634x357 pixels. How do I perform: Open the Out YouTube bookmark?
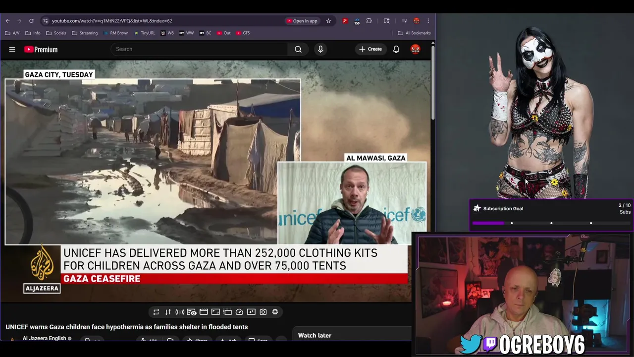tap(223, 33)
